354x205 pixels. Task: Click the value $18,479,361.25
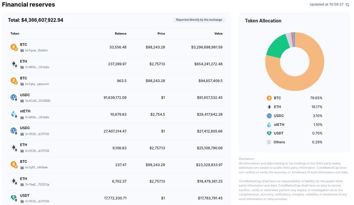coord(210,182)
